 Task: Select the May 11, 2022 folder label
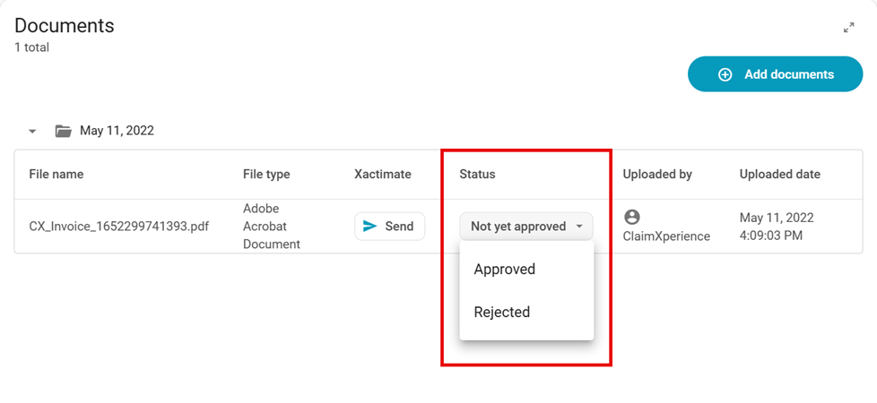tap(117, 131)
